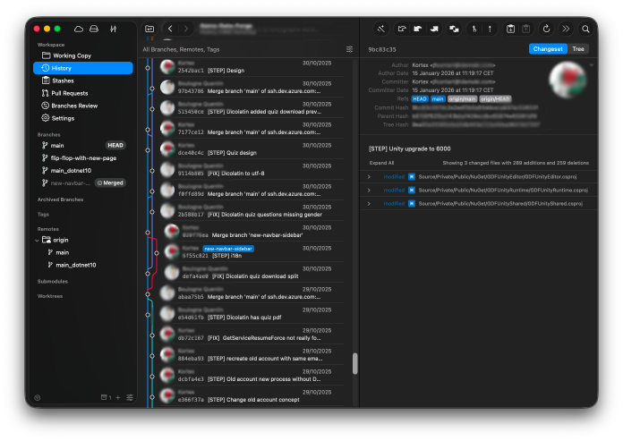The width and height of the screenshot is (623, 441).
Task: Select origin remote main branch
Action: (83, 252)
